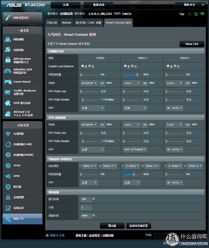Select No for 2.4GHz Enable Load Balance

click(x=90, y=66)
